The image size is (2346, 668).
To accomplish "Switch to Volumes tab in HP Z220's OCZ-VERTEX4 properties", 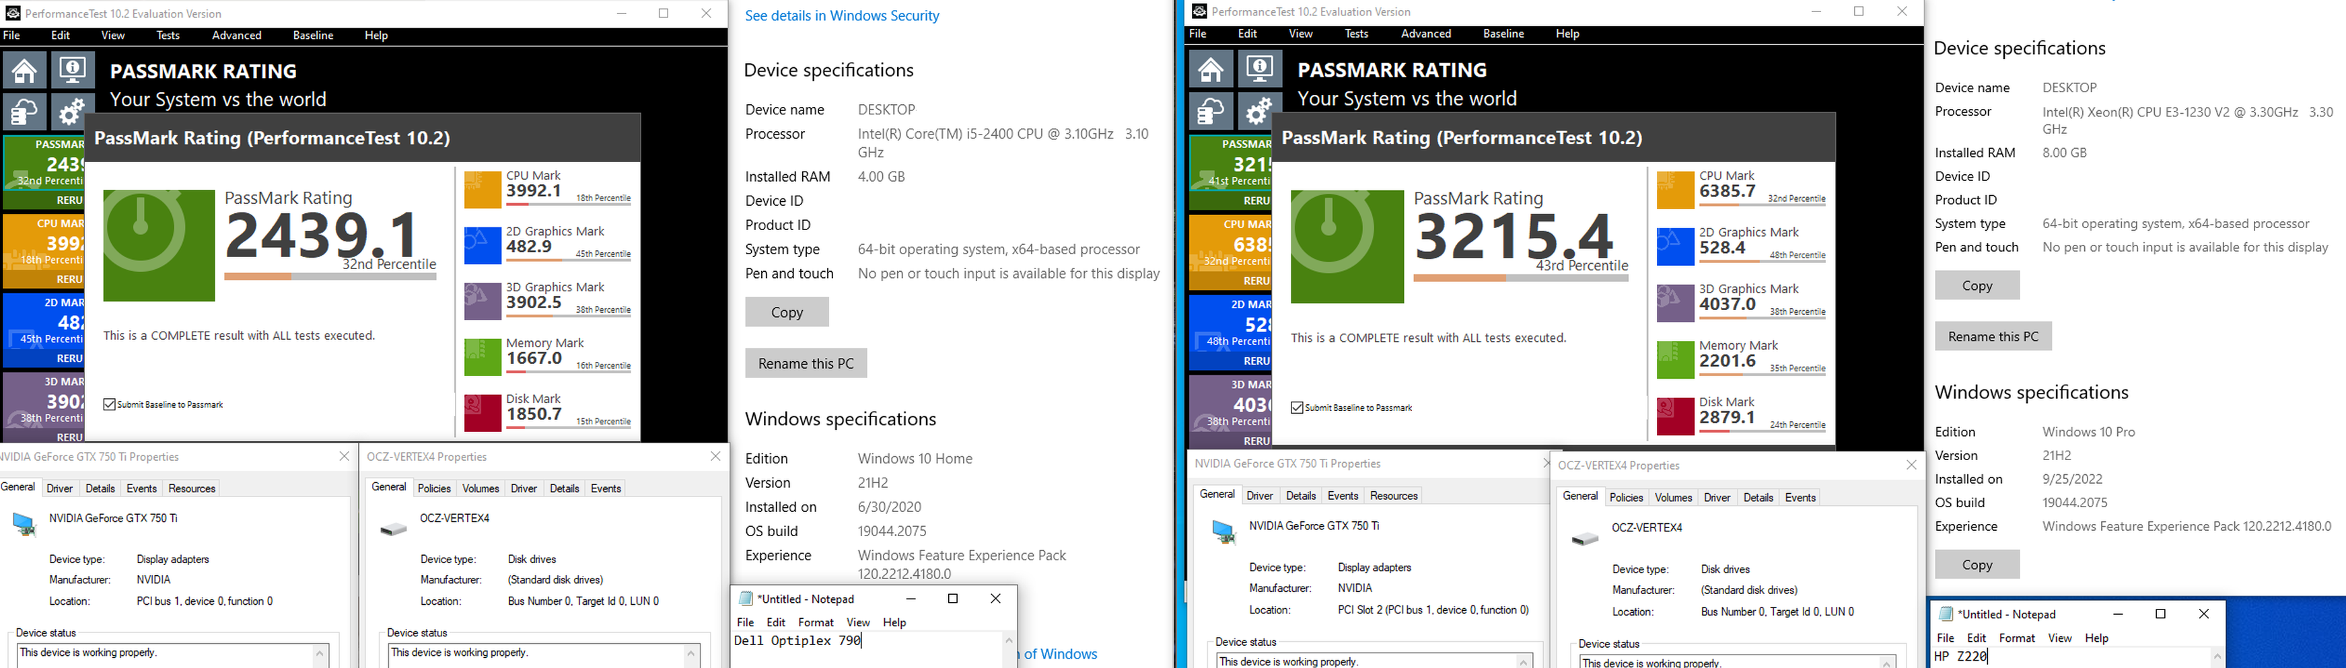I will [x=1673, y=498].
